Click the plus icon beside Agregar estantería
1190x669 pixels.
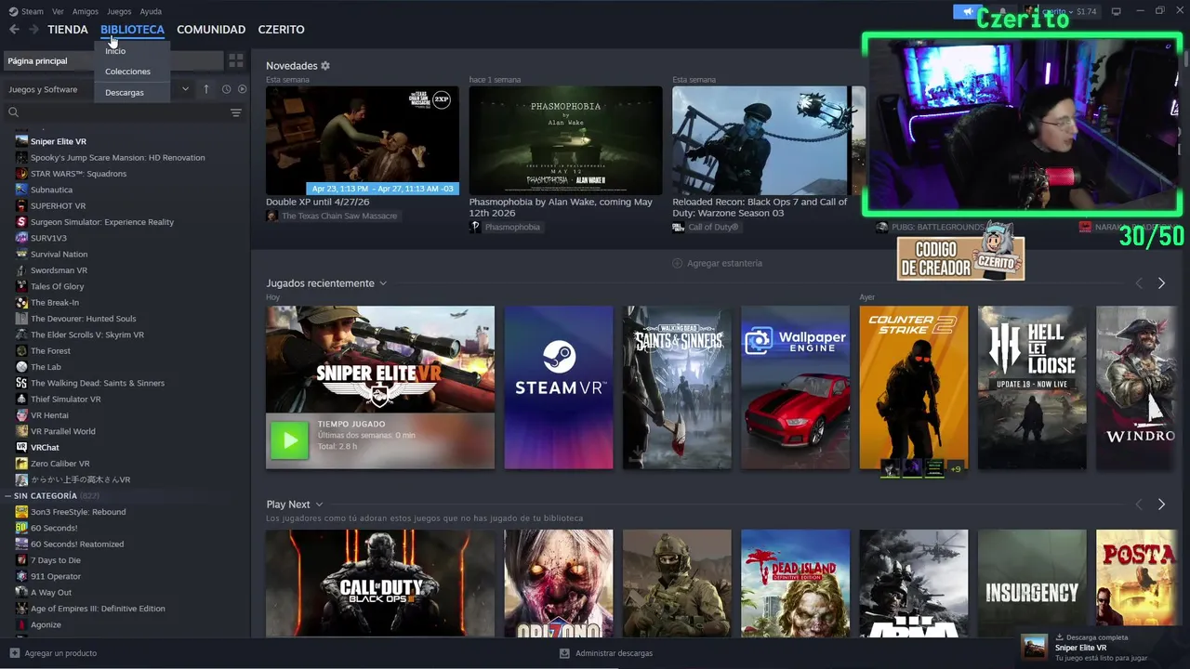[x=677, y=263]
